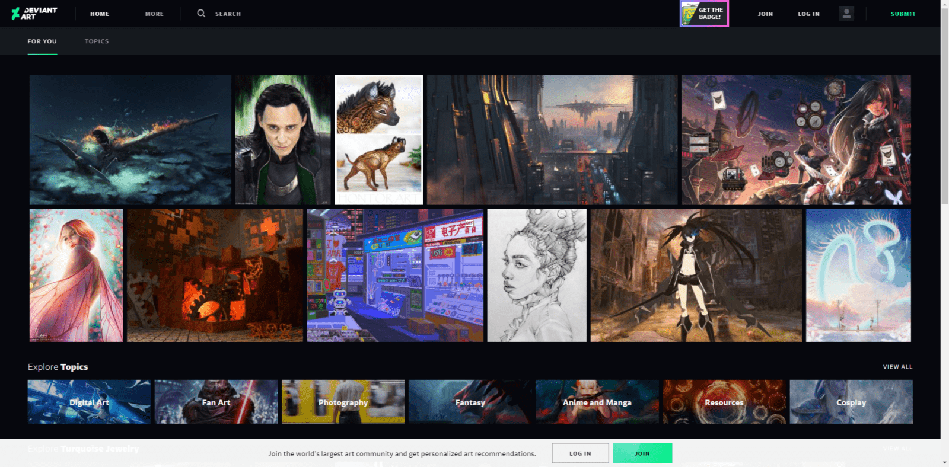Screen dimensions: 949x467
Task: Click Log In button in bottom banner
Action: pyautogui.click(x=580, y=453)
